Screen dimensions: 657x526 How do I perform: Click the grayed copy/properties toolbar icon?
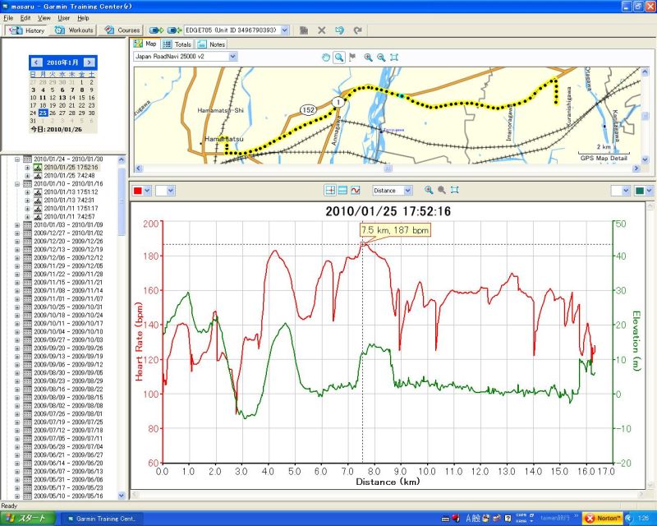(x=304, y=30)
